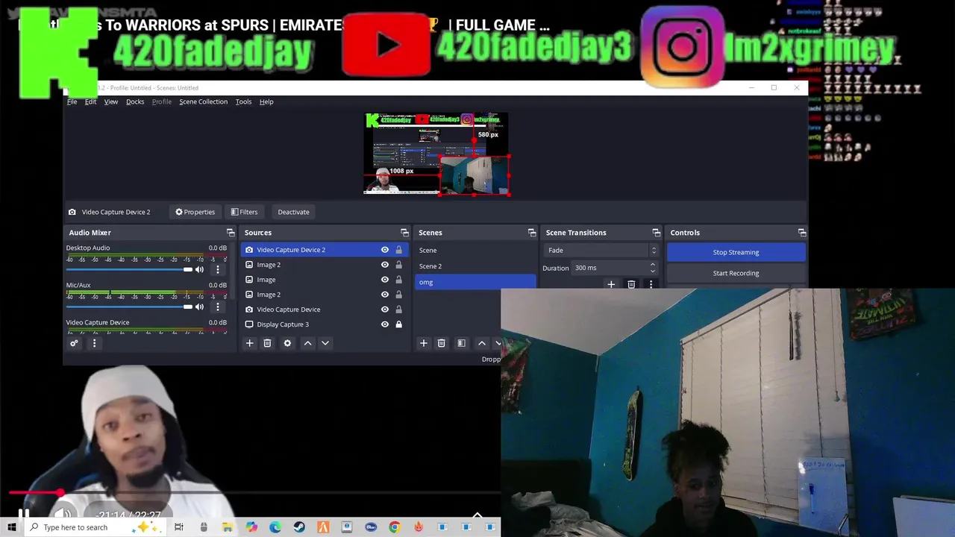Click the Deactivate button
The height and width of the screenshot is (537, 955).
[293, 212]
